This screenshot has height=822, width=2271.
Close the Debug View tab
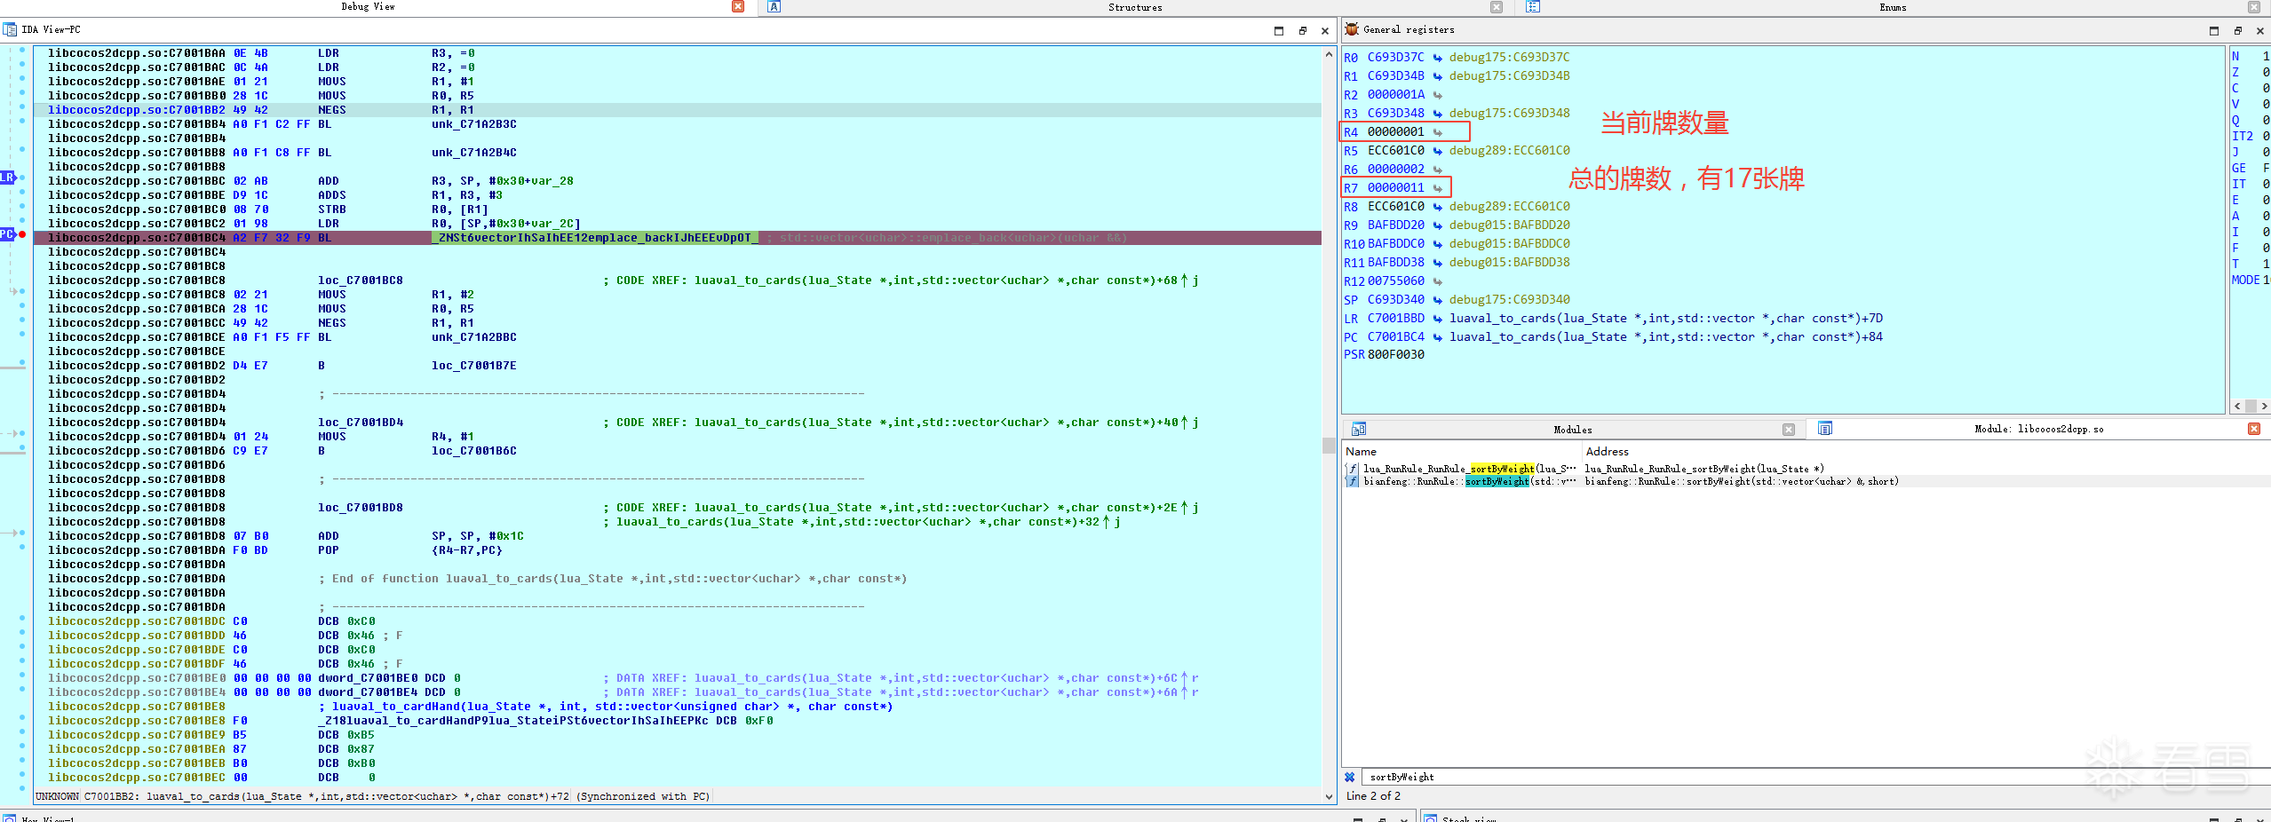pyautogui.click(x=738, y=6)
